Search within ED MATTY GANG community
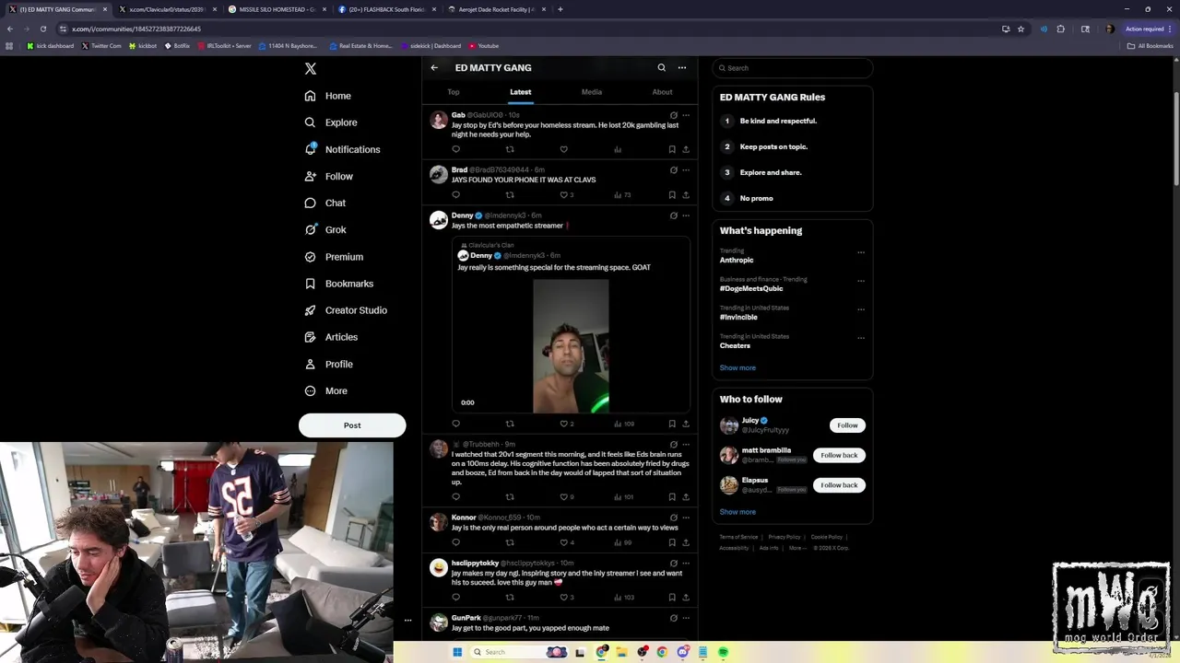This screenshot has height=663, width=1180. [661, 67]
